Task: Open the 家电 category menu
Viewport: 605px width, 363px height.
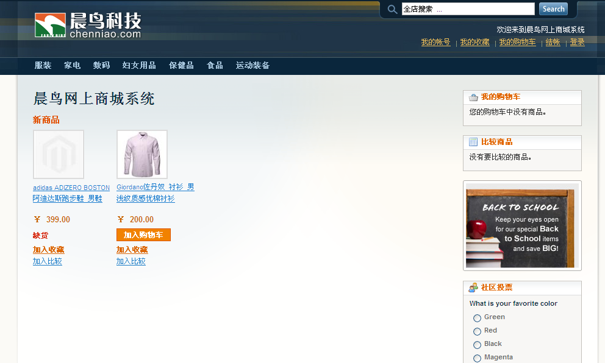Action: click(72, 66)
